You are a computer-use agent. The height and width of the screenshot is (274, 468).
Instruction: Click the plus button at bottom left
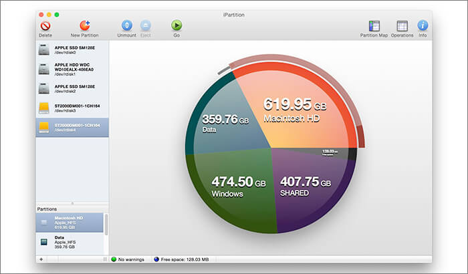pos(41,259)
